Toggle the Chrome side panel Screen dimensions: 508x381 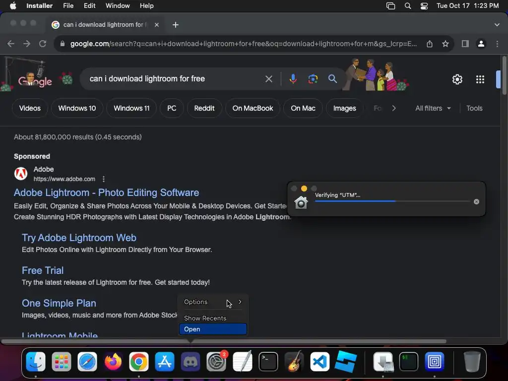coord(465,44)
